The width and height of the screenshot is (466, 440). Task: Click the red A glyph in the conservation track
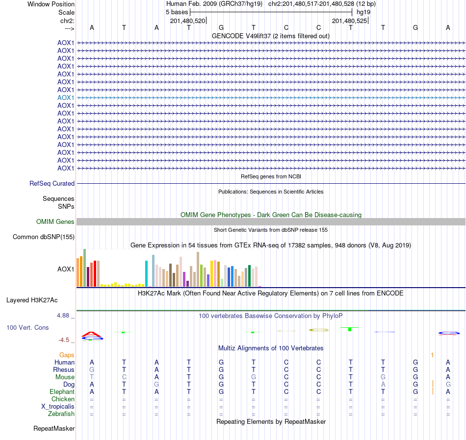coord(92,334)
